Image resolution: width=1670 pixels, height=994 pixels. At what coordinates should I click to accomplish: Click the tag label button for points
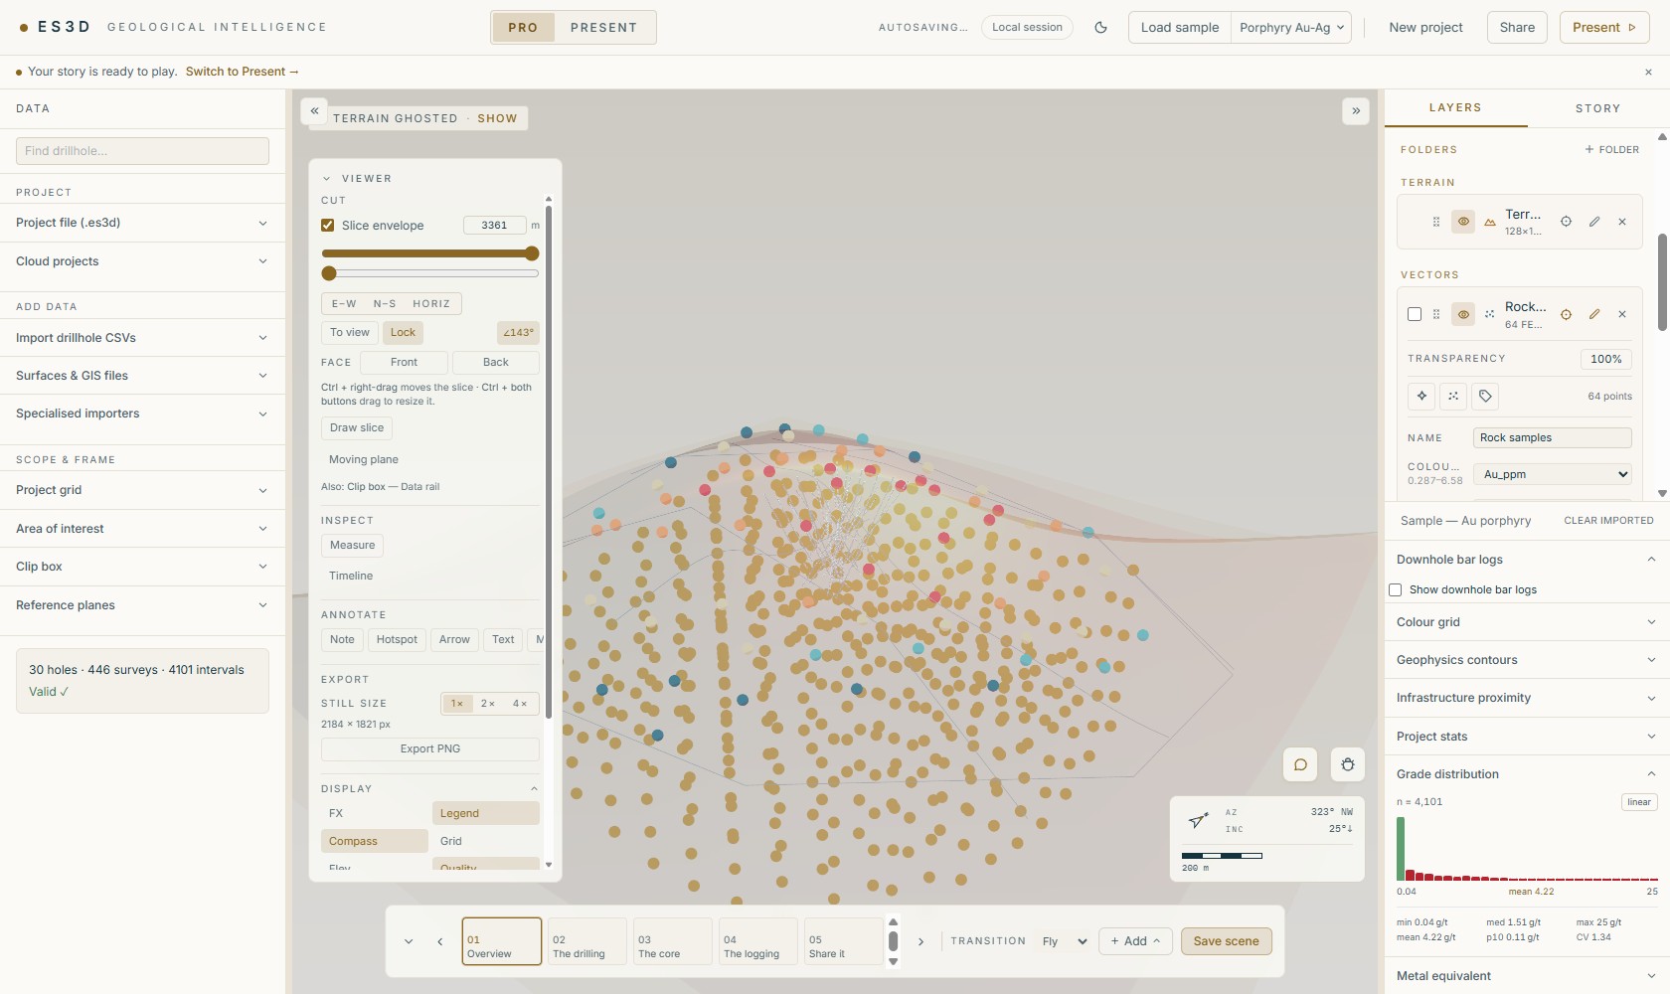tap(1485, 396)
